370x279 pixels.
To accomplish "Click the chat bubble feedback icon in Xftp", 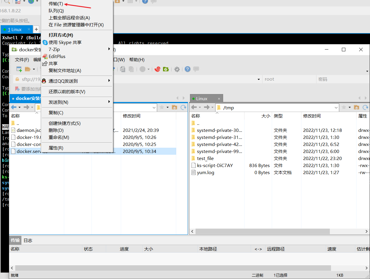I will click(x=196, y=69).
